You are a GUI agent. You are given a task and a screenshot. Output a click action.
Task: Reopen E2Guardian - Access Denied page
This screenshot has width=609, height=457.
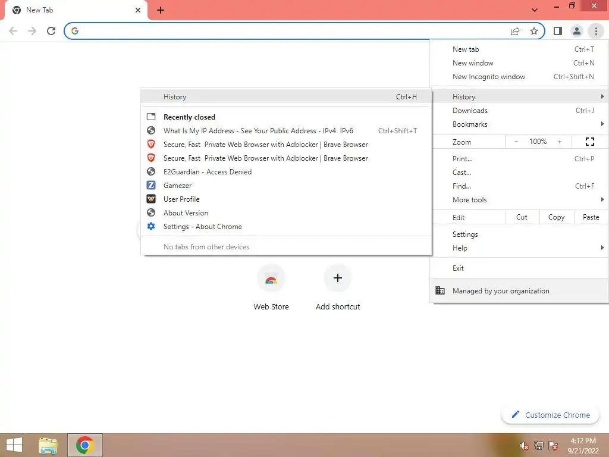click(x=287, y=172)
